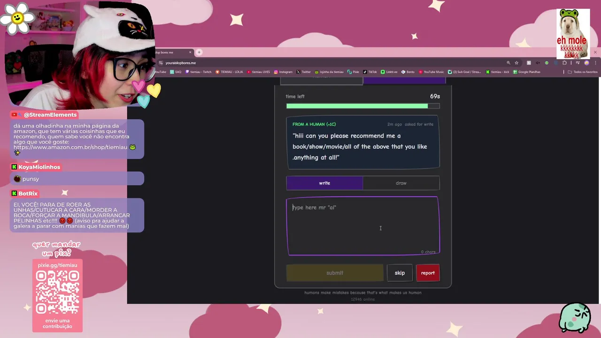Click the '2m ago' timestamp

point(394,124)
